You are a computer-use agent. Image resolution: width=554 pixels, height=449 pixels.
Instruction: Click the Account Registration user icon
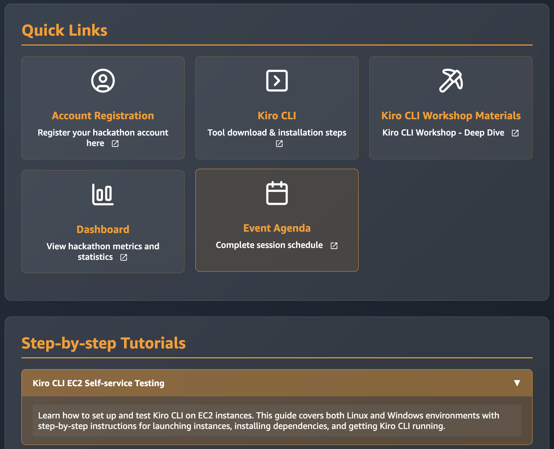point(103,81)
